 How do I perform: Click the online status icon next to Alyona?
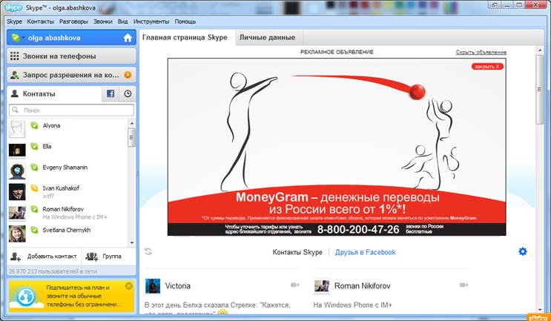34,125
